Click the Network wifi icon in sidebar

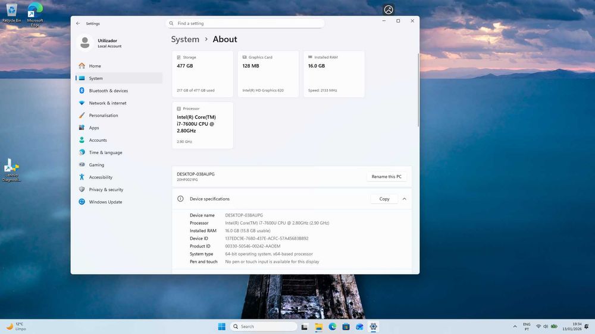(82, 103)
